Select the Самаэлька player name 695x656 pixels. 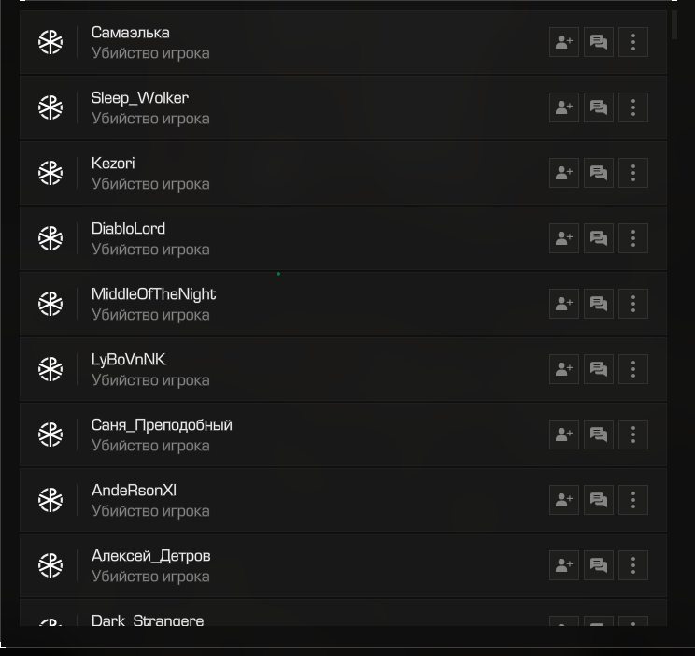[x=131, y=33]
